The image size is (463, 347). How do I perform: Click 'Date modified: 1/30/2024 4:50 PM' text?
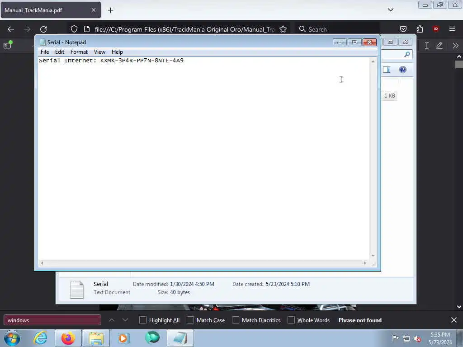[x=174, y=284]
